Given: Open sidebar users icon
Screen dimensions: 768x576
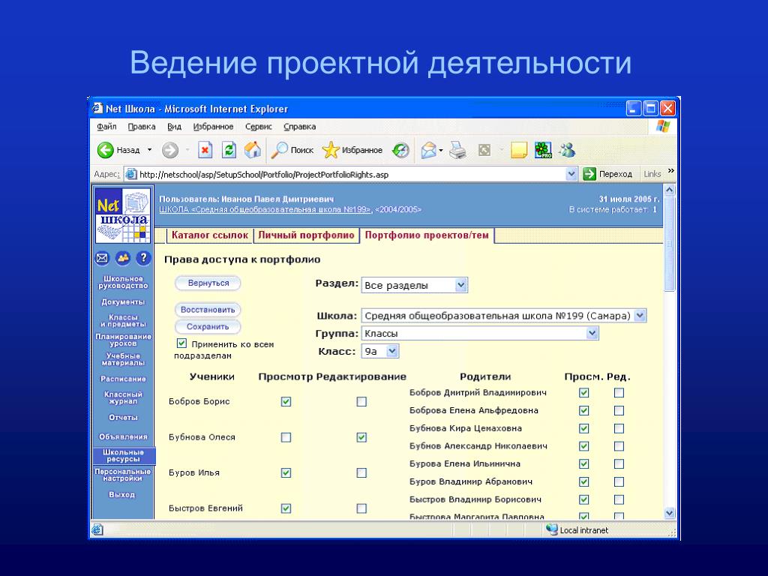Looking at the screenshot, I should [122, 258].
